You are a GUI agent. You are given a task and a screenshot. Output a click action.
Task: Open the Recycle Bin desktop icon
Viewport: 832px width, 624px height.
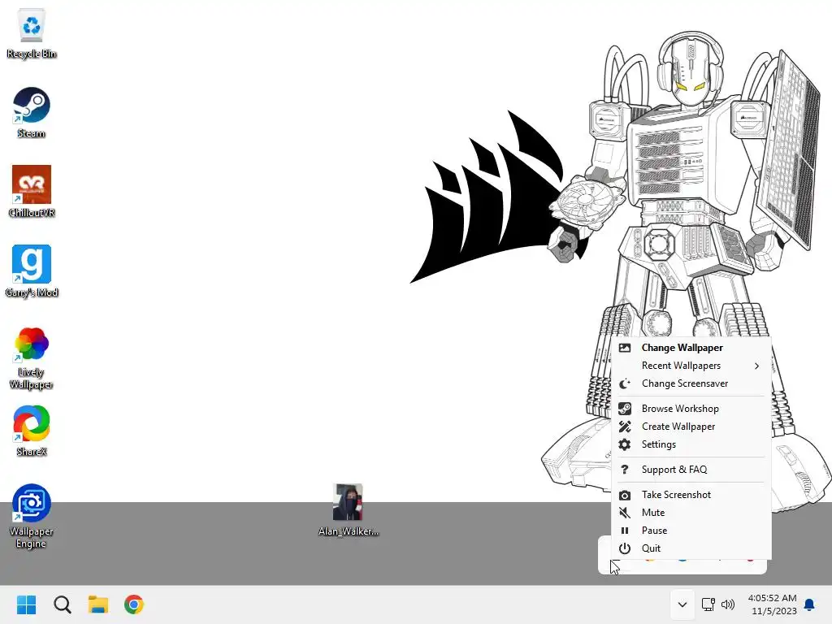(32, 33)
